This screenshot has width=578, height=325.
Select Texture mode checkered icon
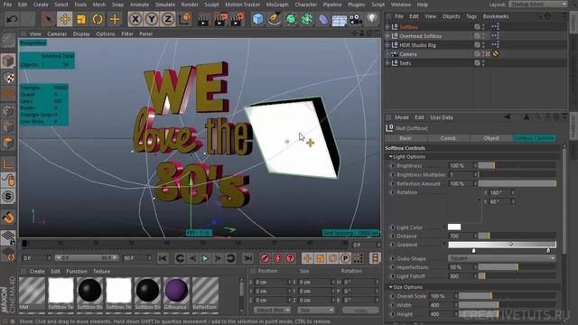pos(8,78)
